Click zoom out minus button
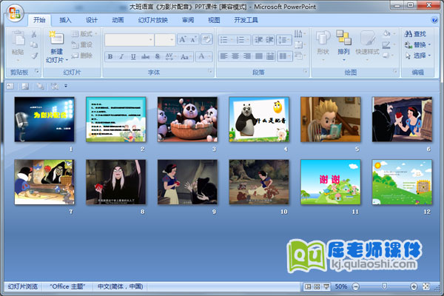 point(356,286)
